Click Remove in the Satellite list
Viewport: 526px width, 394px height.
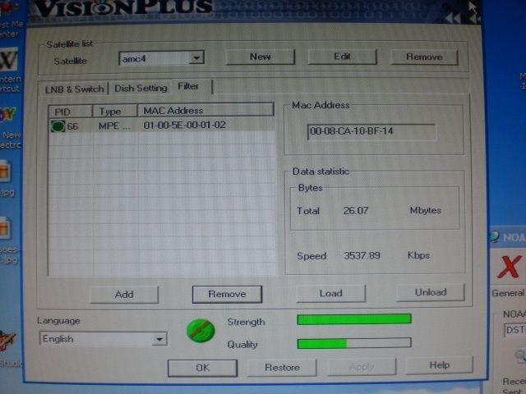tap(424, 57)
